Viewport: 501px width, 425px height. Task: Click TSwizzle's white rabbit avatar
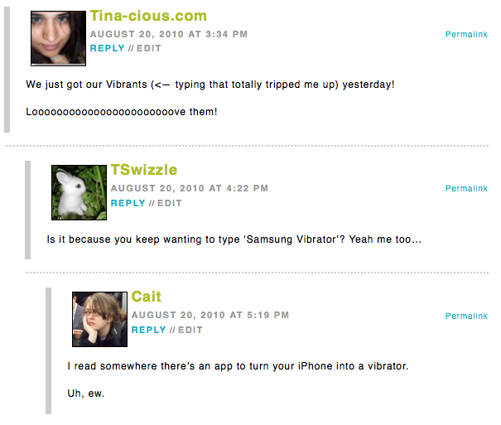click(x=79, y=192)
